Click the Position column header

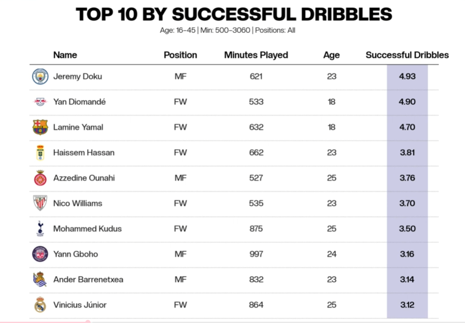click(180, 55)
